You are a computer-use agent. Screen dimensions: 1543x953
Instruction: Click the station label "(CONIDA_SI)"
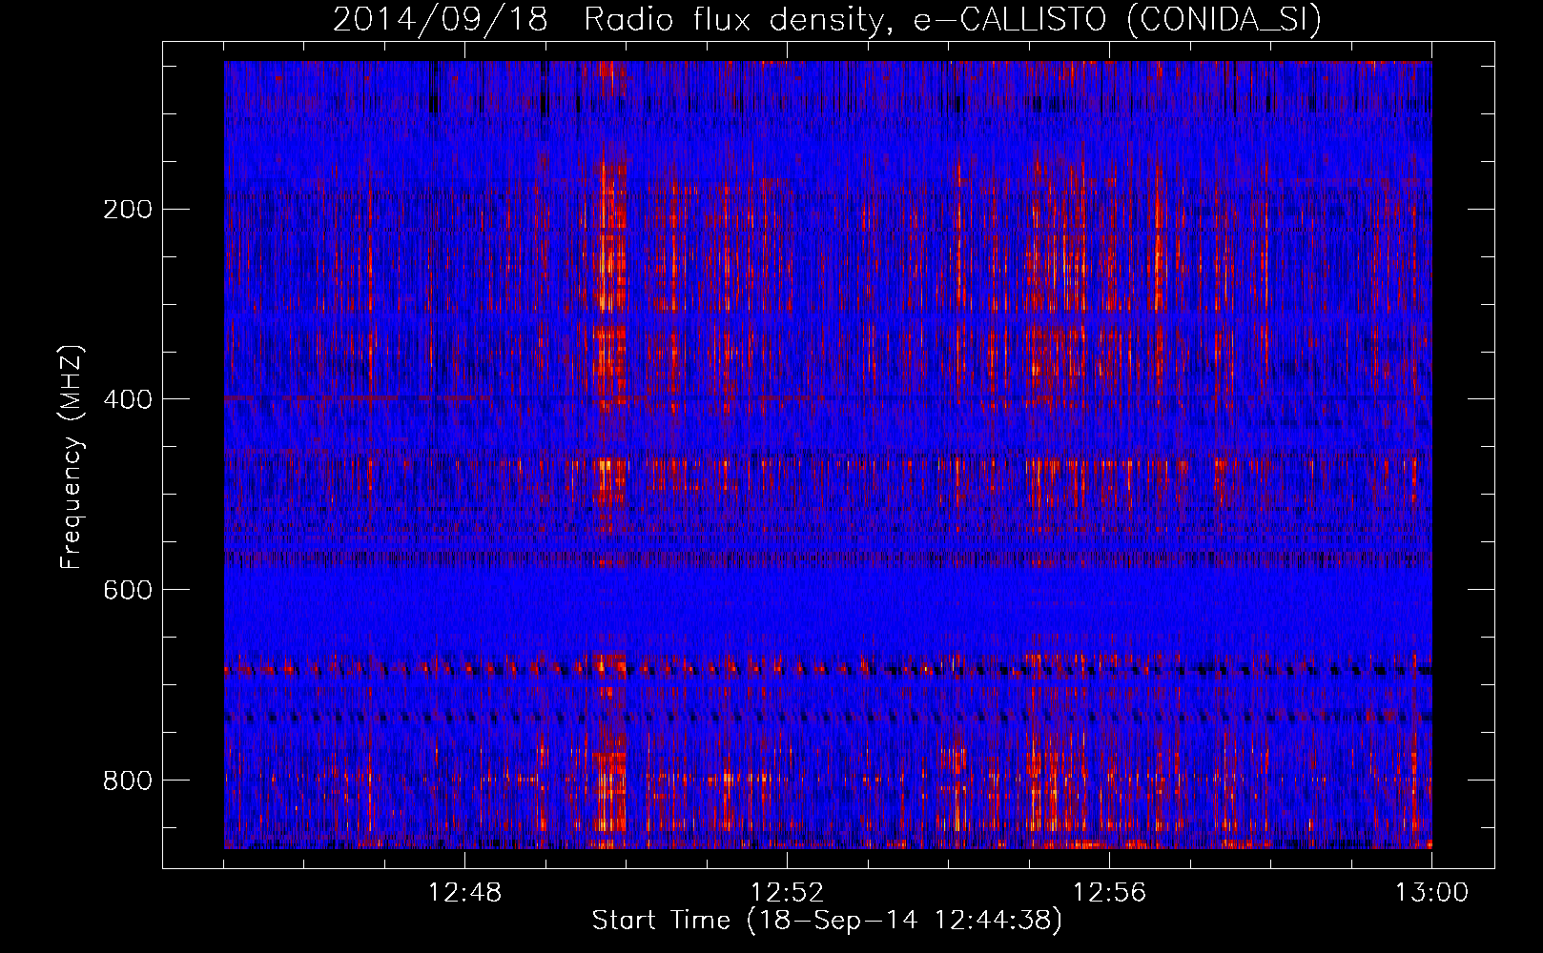(1225, 21)
